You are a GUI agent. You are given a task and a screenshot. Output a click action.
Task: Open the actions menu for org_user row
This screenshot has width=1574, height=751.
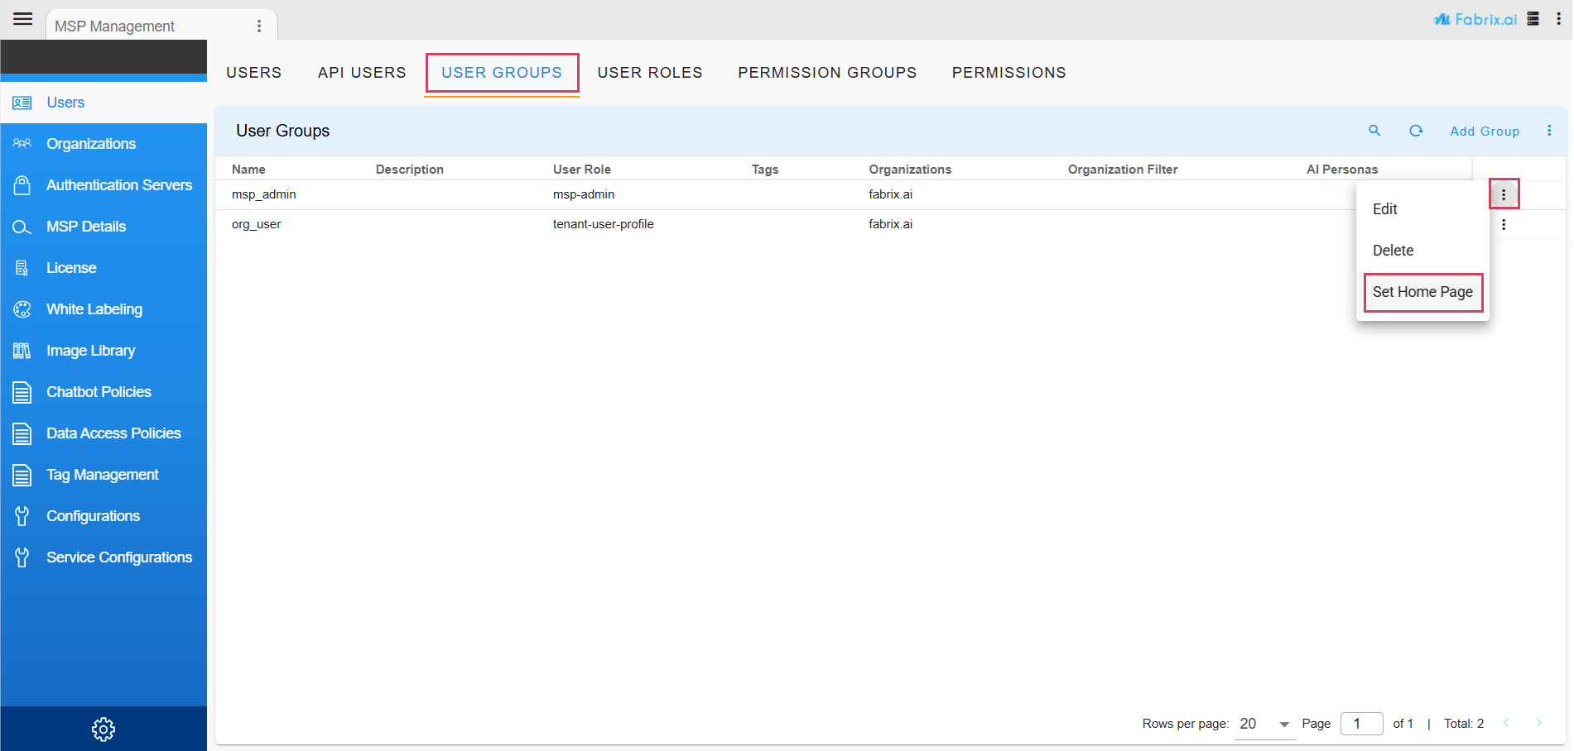pyautogui.click(x=1504, y=224)
